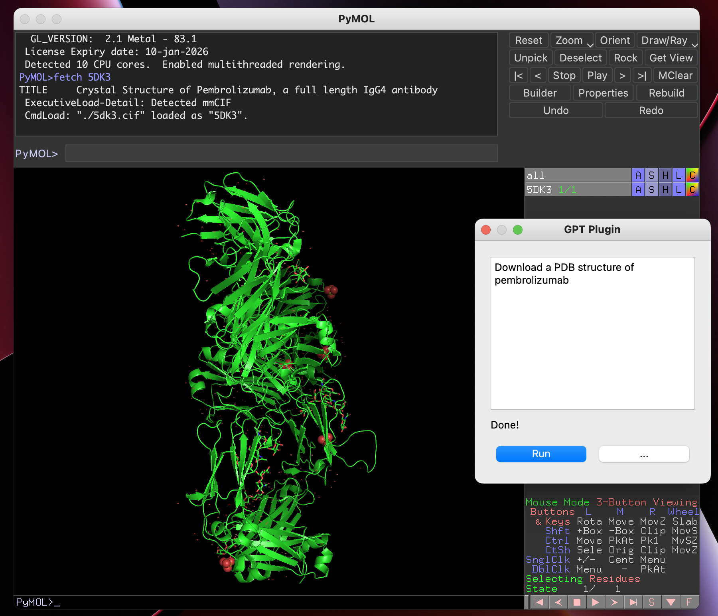Click the '...' button in GPT Plugin
Viewport: 718px width, 616px height.
[x=644, y=454]
